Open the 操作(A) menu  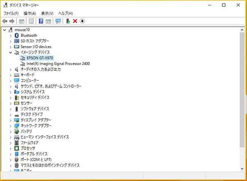point(30,14)
